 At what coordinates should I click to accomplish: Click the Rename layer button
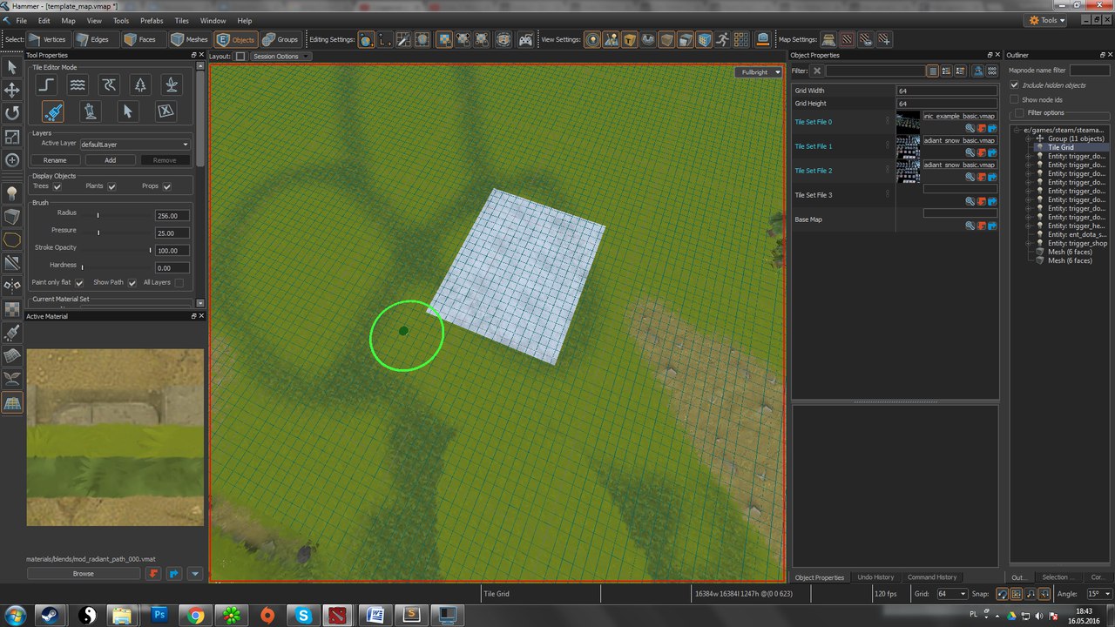coord(55,160)
